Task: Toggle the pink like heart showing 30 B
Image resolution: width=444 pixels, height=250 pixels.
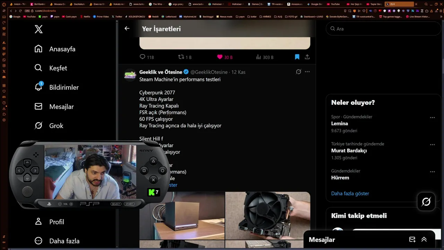Action: click(220, 57)
